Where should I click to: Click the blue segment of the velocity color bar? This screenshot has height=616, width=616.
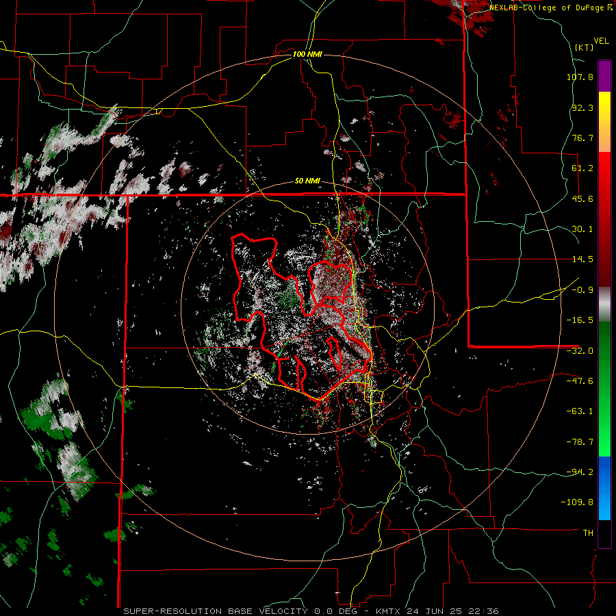[x=604, y=488]
